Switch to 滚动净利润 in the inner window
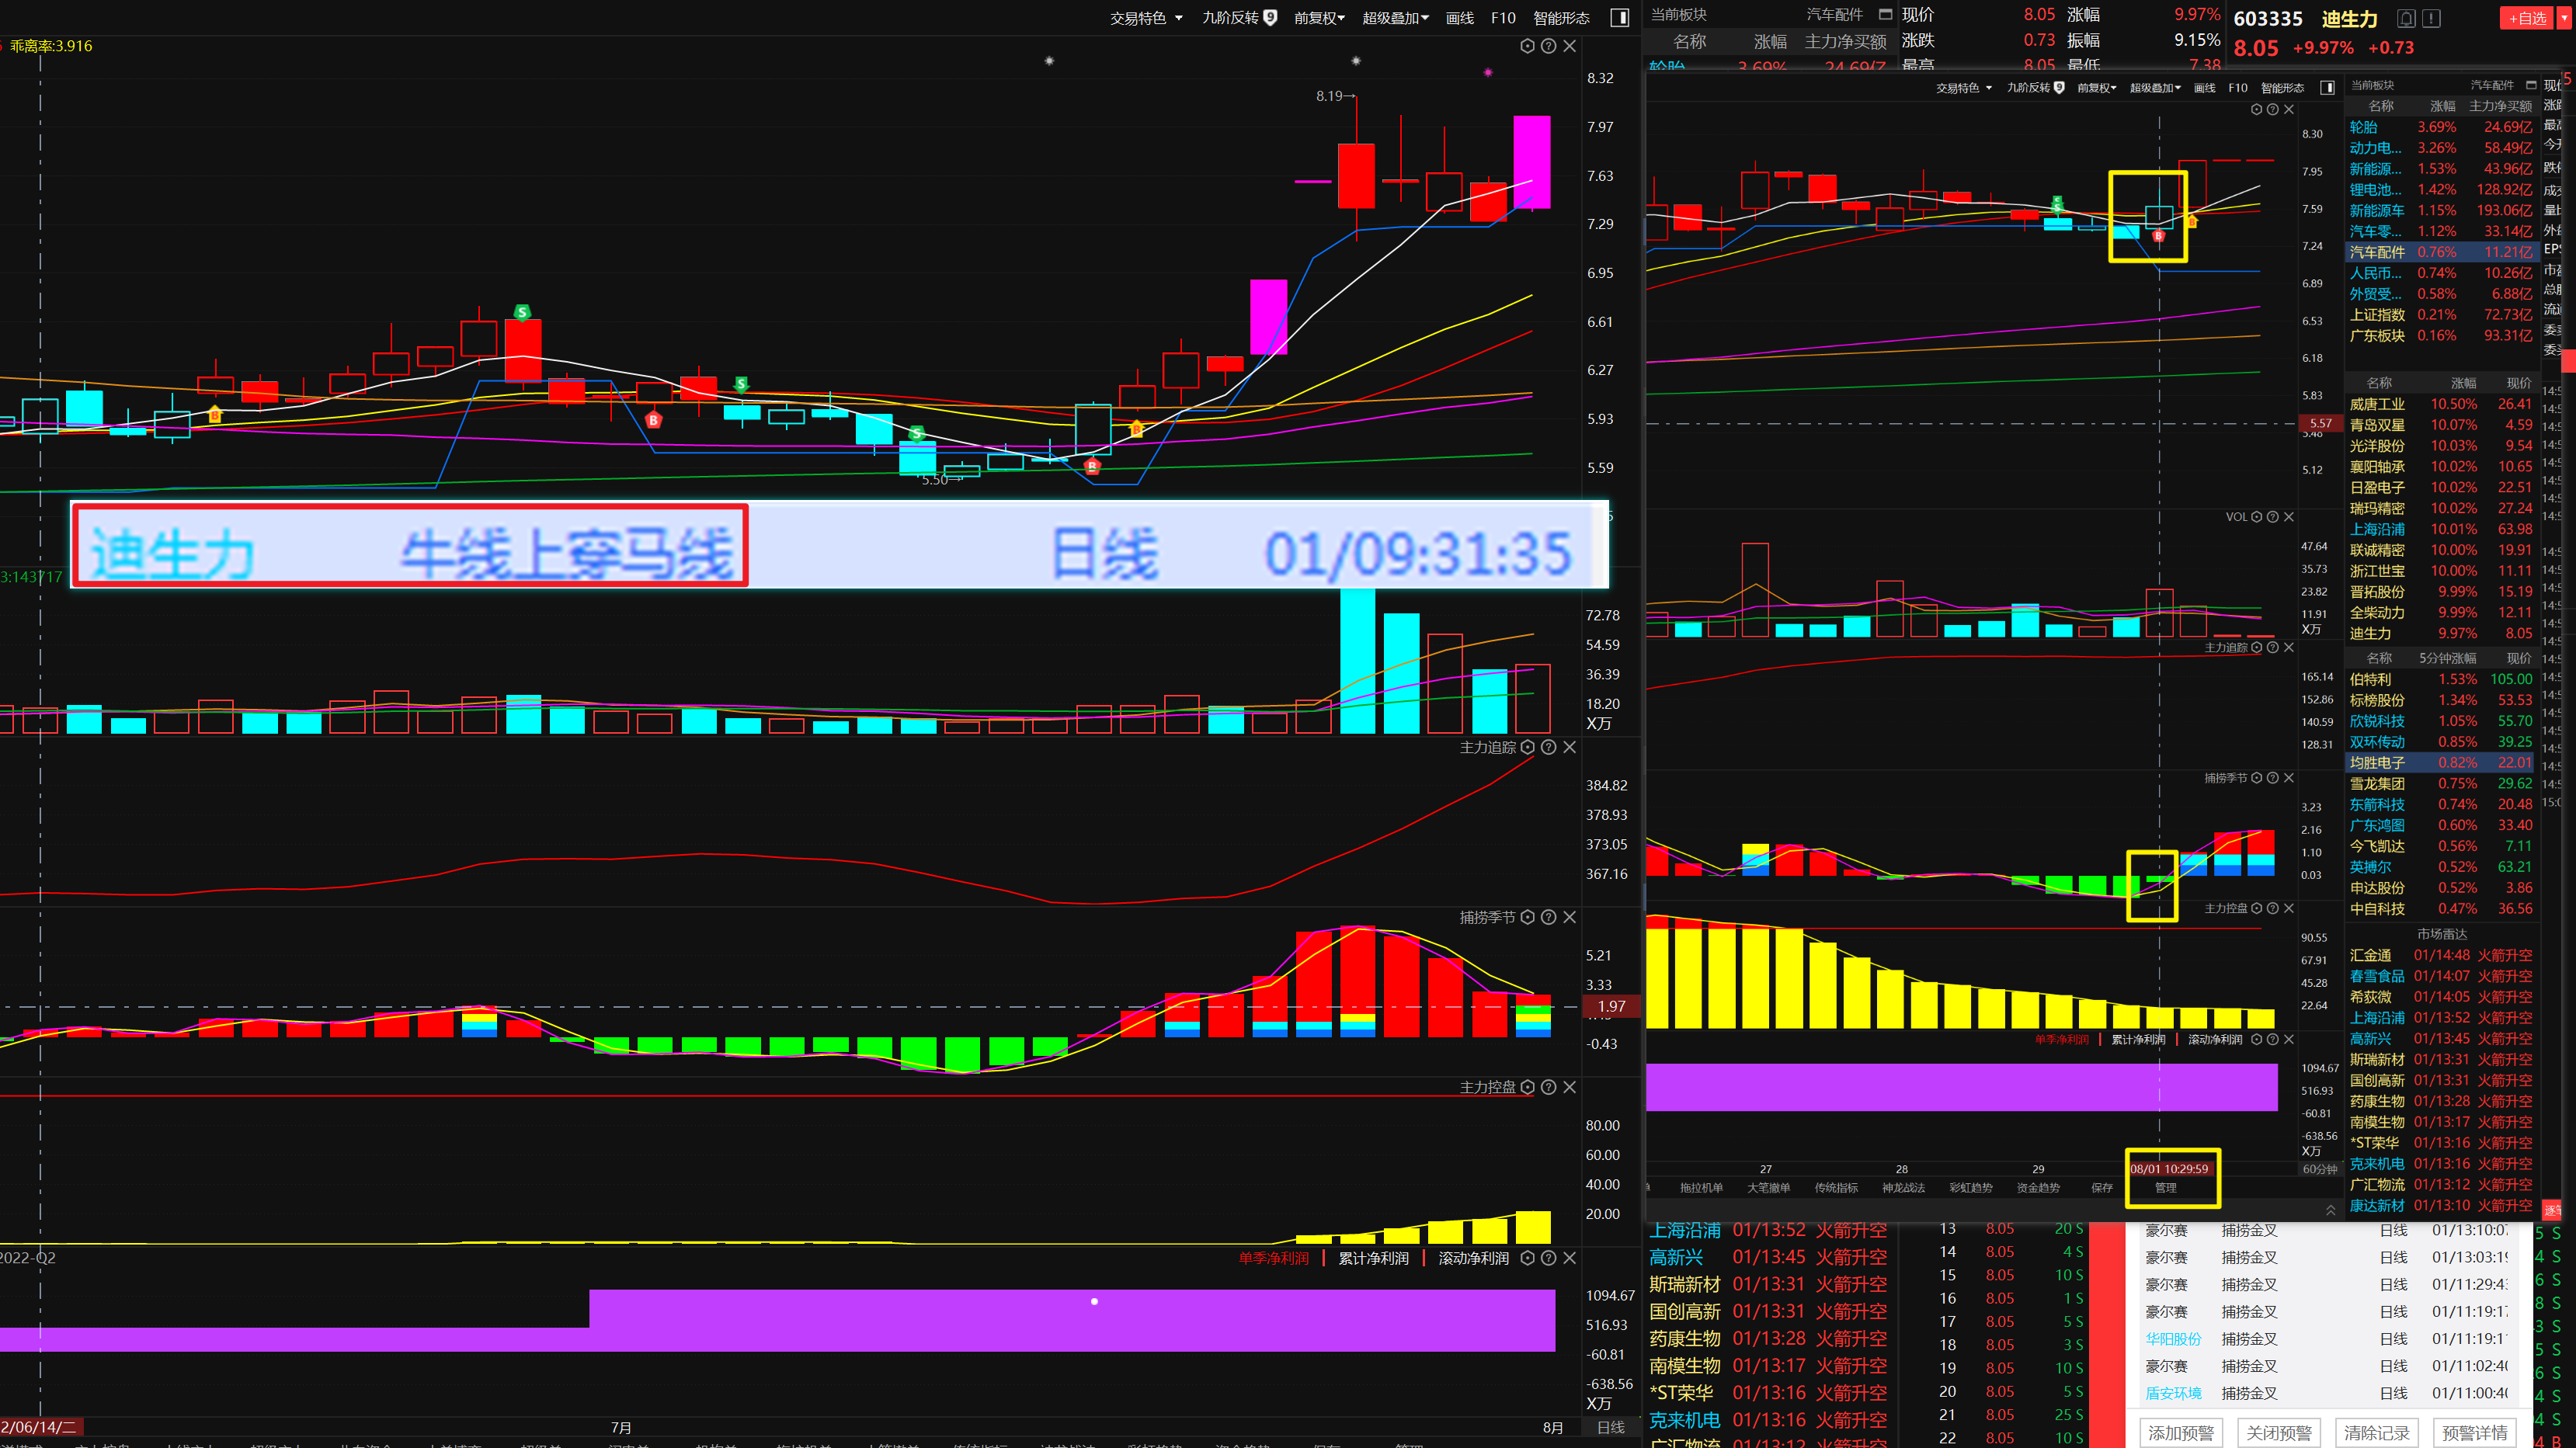Screen dimensions: 2576x1448 [x=2214, y=1040]
